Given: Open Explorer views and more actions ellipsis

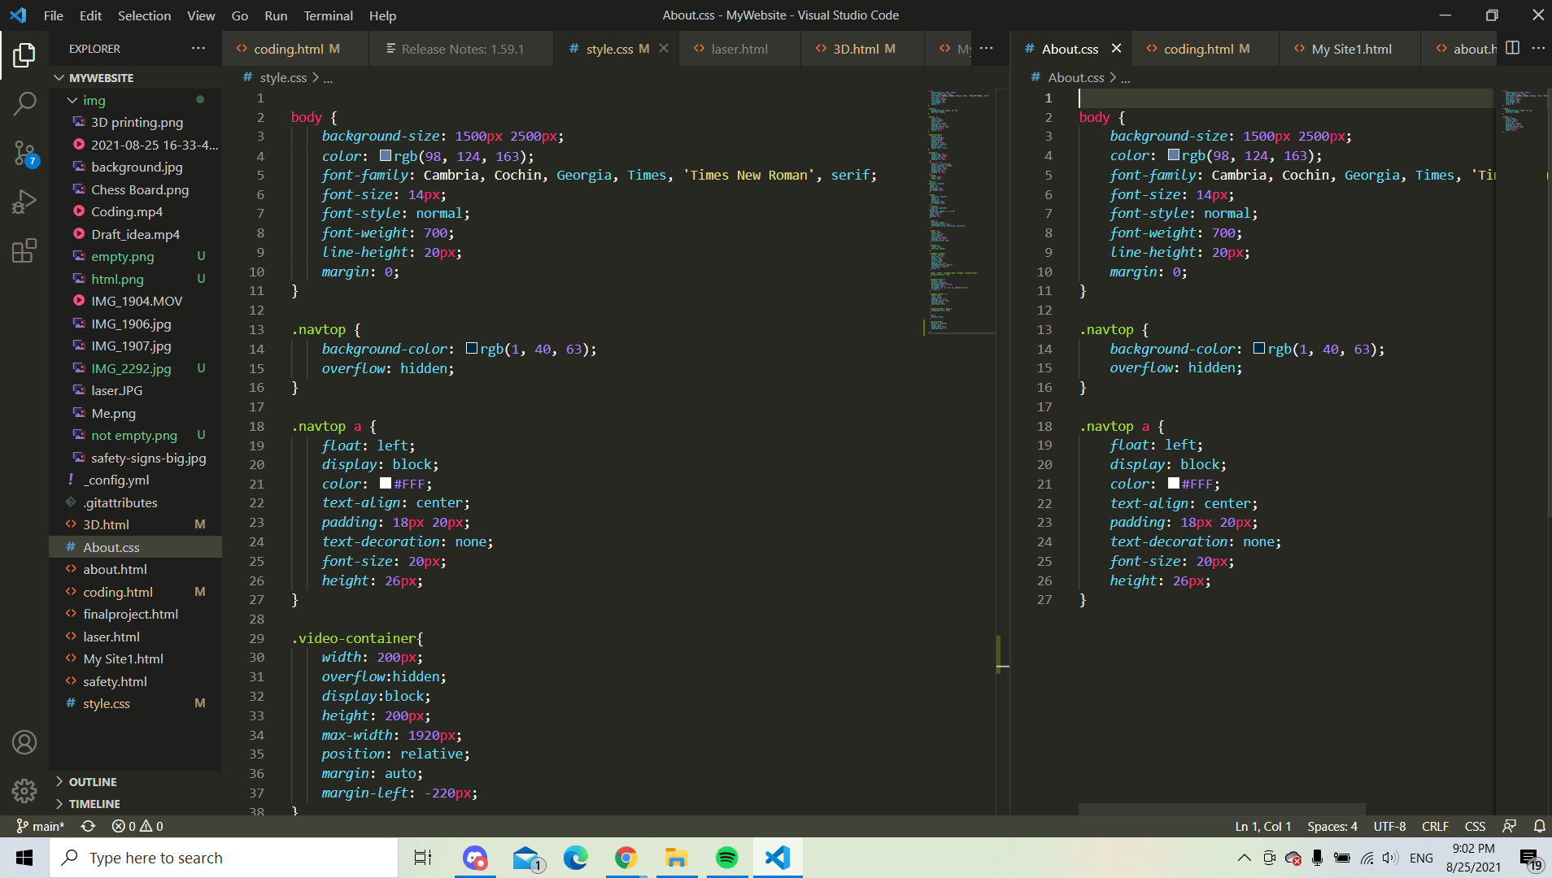Looking at the screenshot, I should (x=198, y=49).
